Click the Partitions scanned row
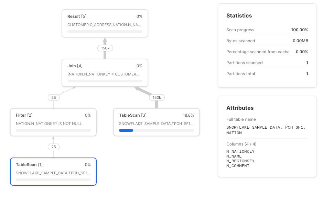Screen dimensions: 322x197 click(x=267, y=63)
